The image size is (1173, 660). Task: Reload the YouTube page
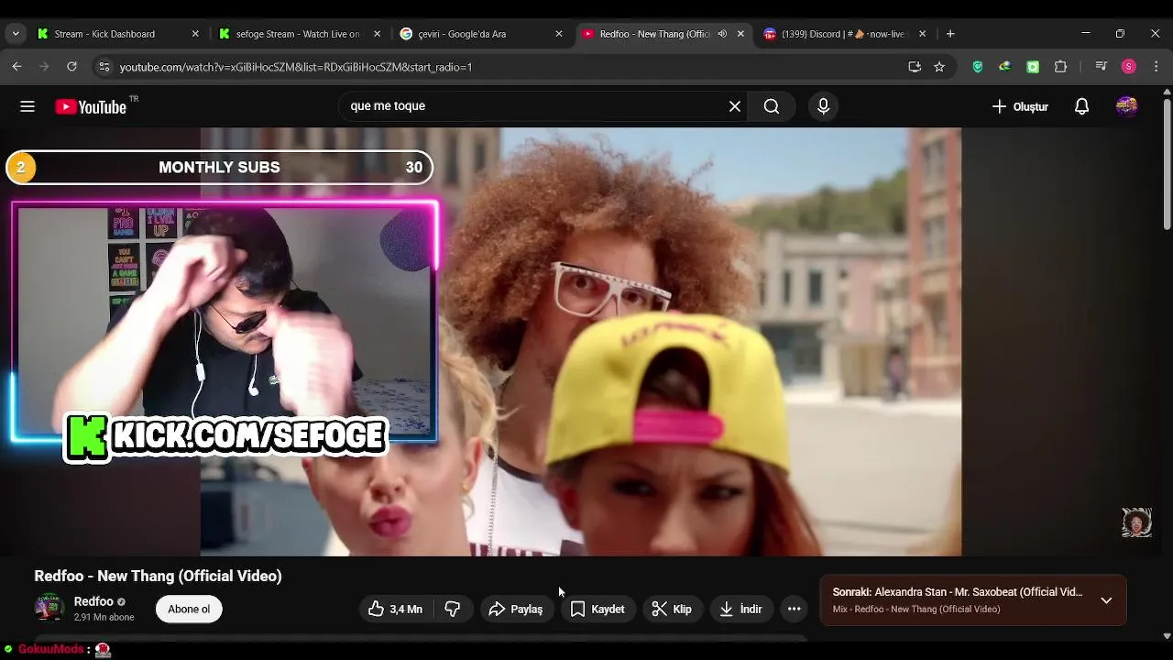tap(71, 66)
